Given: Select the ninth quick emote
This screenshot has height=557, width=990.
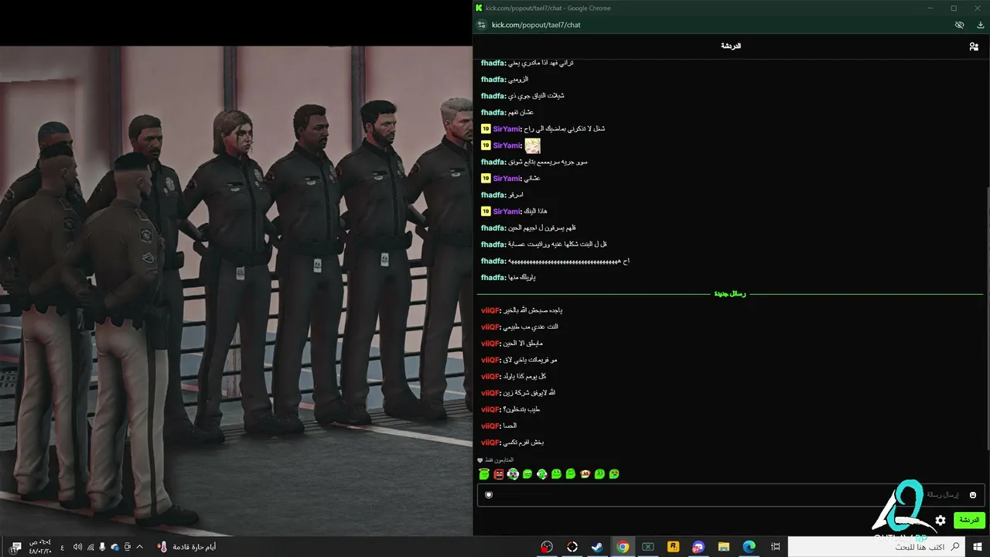Looking at the screenshot, I should coord(599,474).
